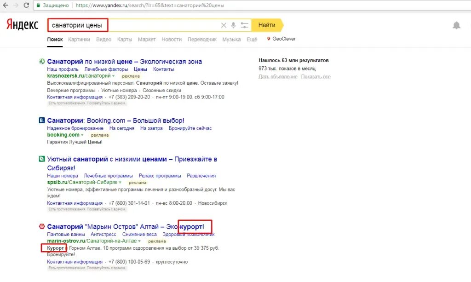471x282 pixels.
Task: Select the Поиск tab
Action: tap(55, 40)
